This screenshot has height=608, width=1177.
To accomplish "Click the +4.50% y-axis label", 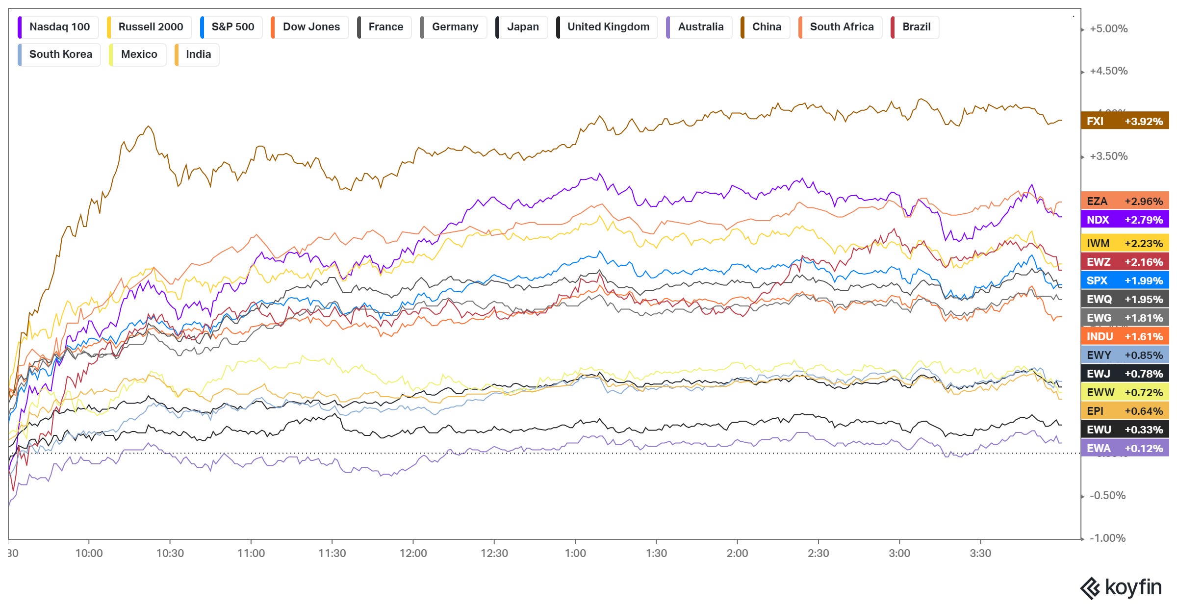I will pyautogui.click(x=1108, y=71).
